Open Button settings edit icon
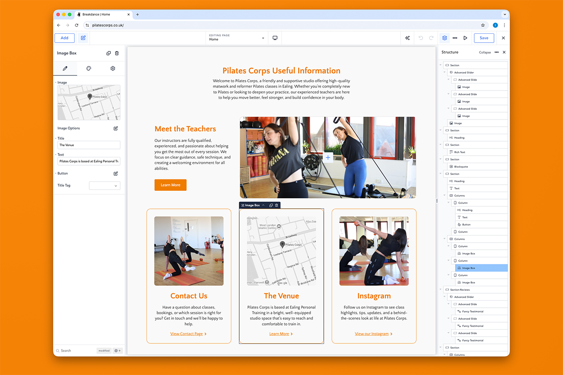 point(116,174)
